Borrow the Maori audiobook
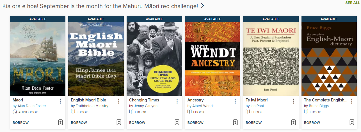Screen dimensions: 361x132 [20, 122]
